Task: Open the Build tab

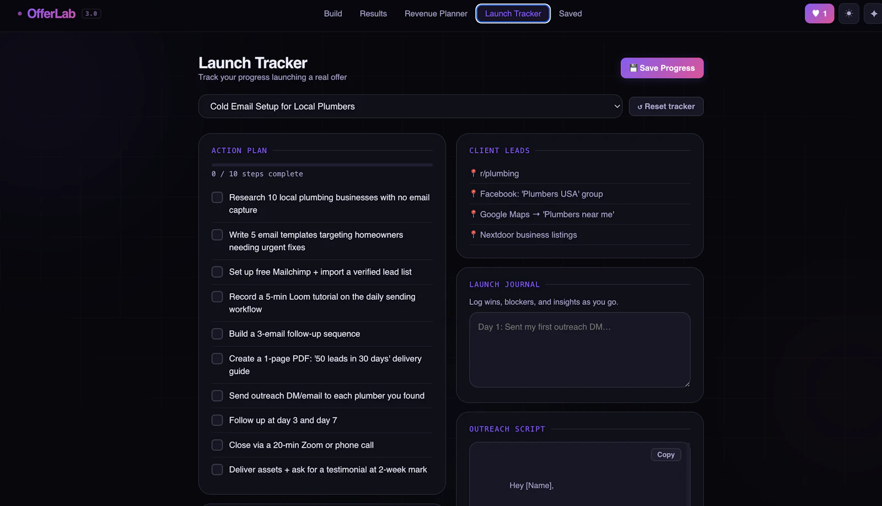Action: coord(333,14)
